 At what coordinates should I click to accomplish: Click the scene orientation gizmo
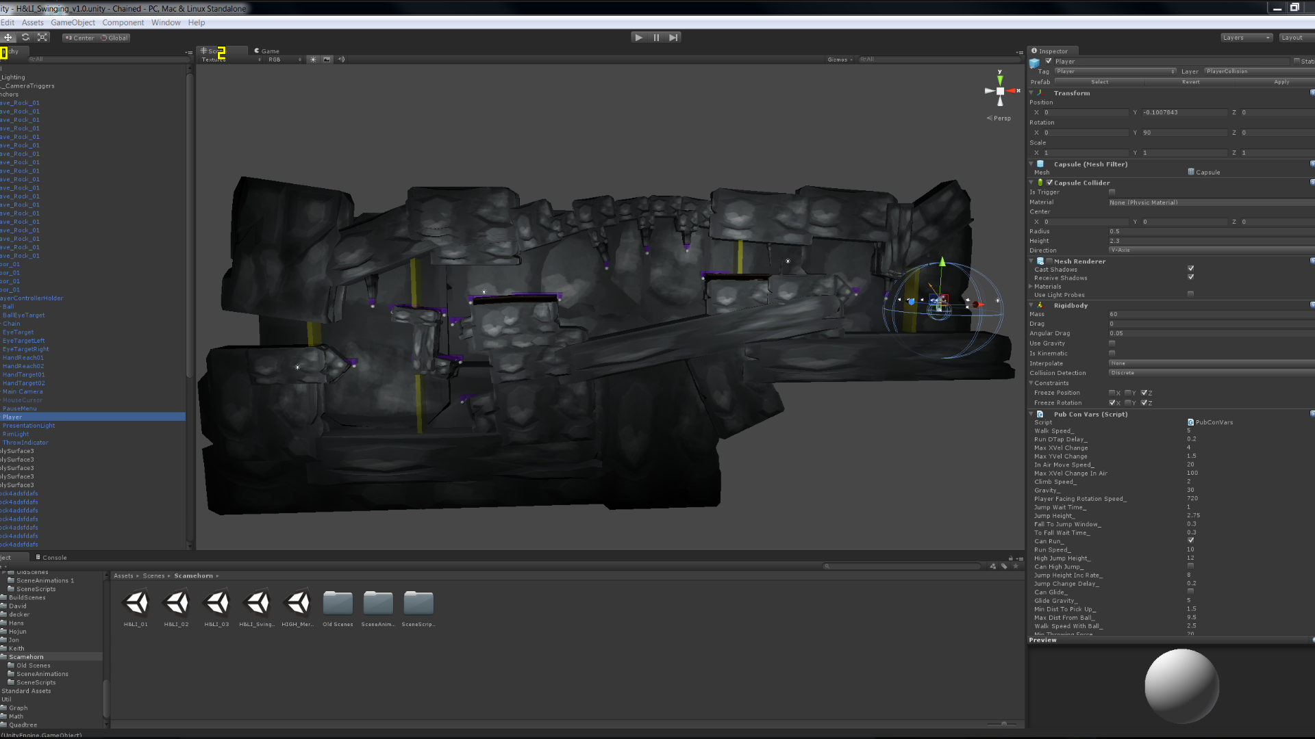click(x=1000, y=91)
